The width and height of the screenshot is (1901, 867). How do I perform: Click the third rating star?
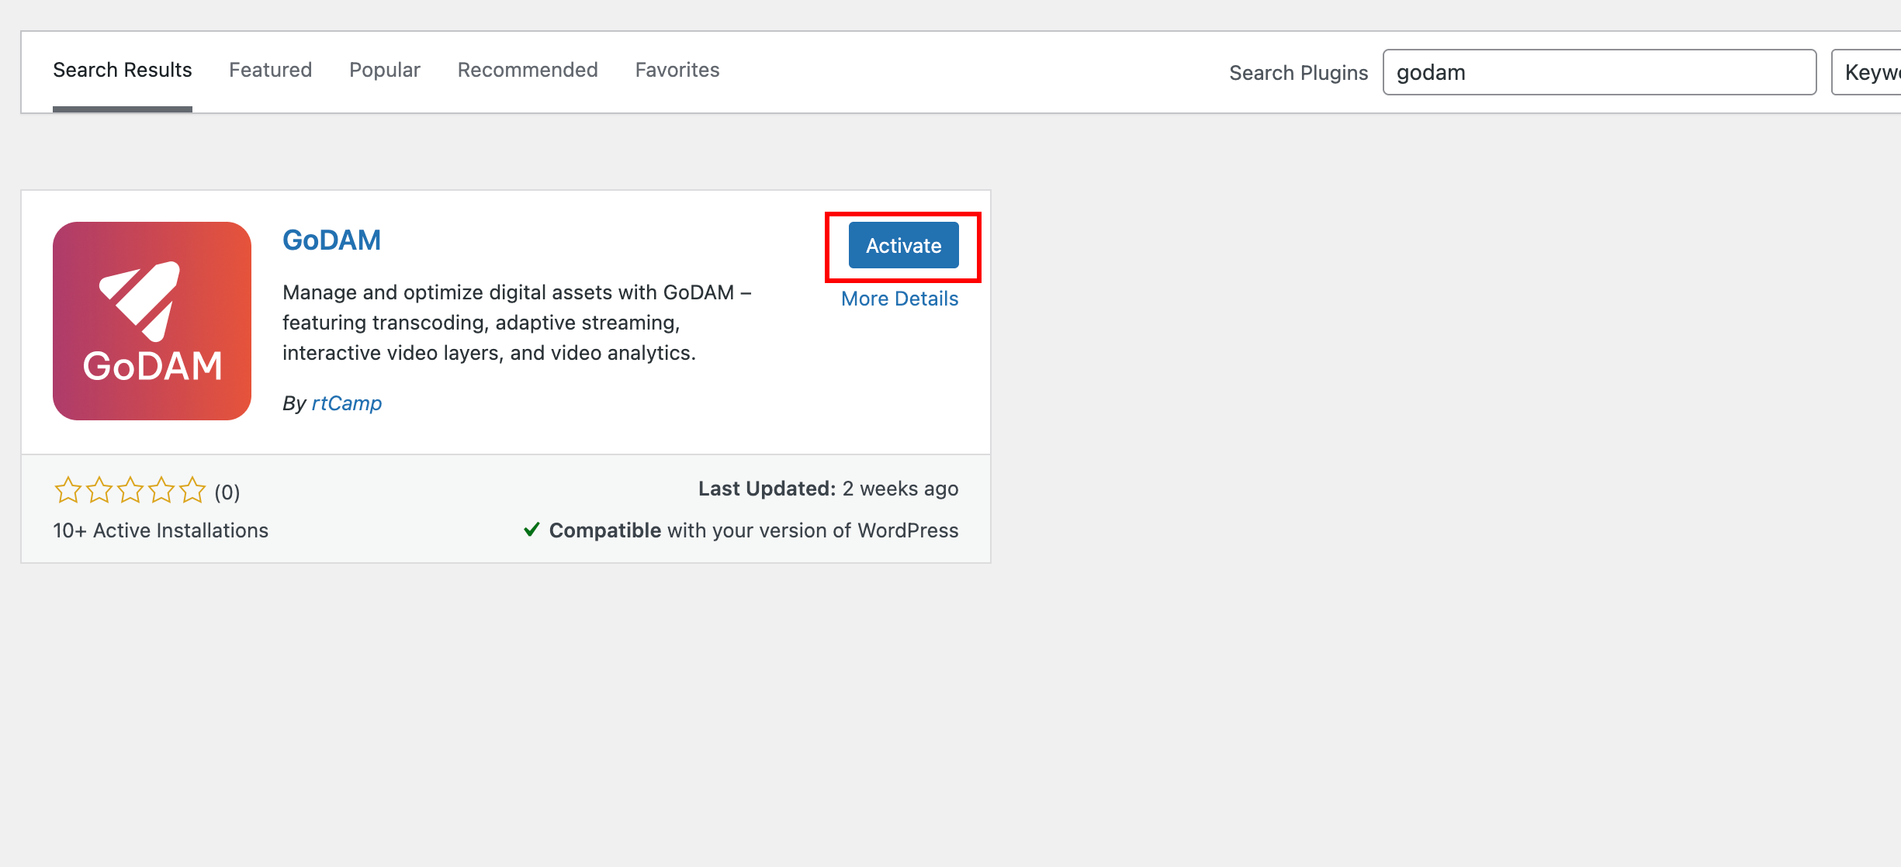point(130,490)
